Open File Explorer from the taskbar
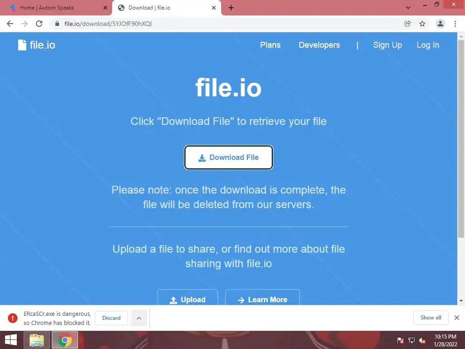Screen dimensions: 465x349 [x=36, y=340]
